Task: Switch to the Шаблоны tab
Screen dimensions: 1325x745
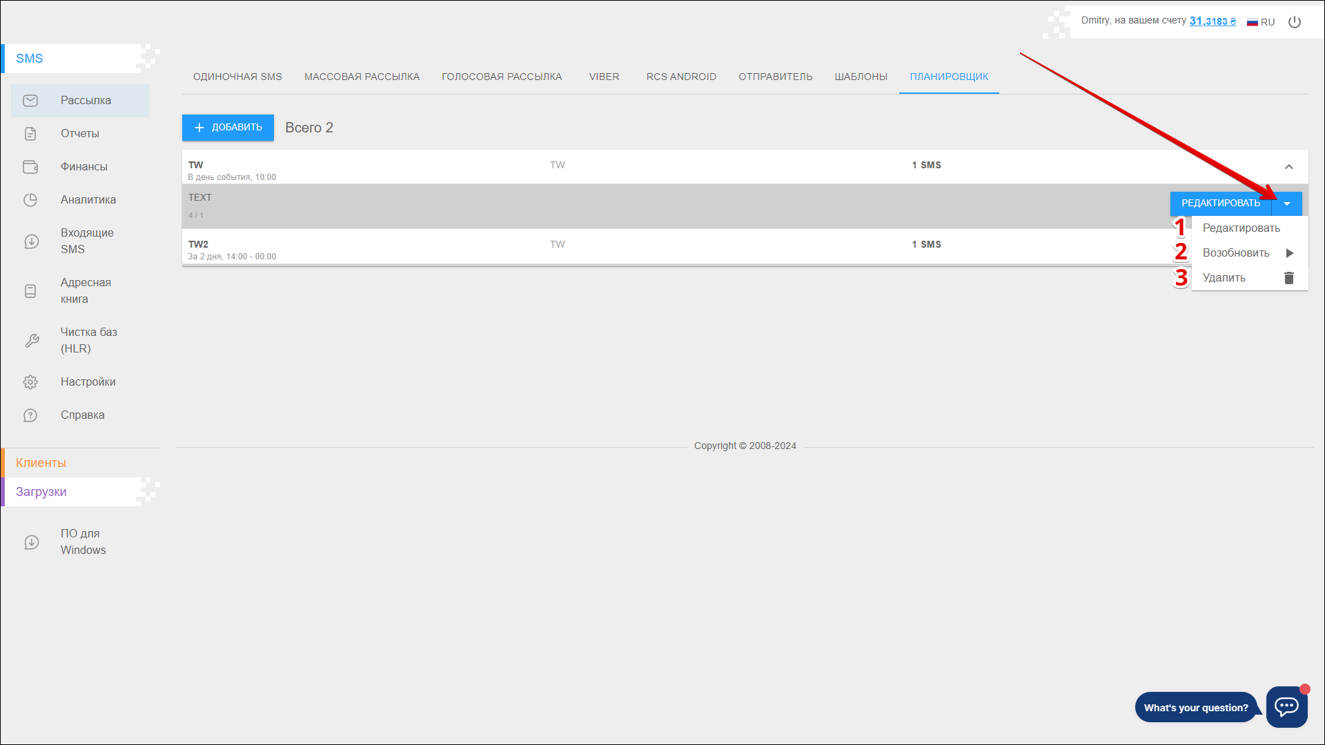Action: click(x=861, y=77)
